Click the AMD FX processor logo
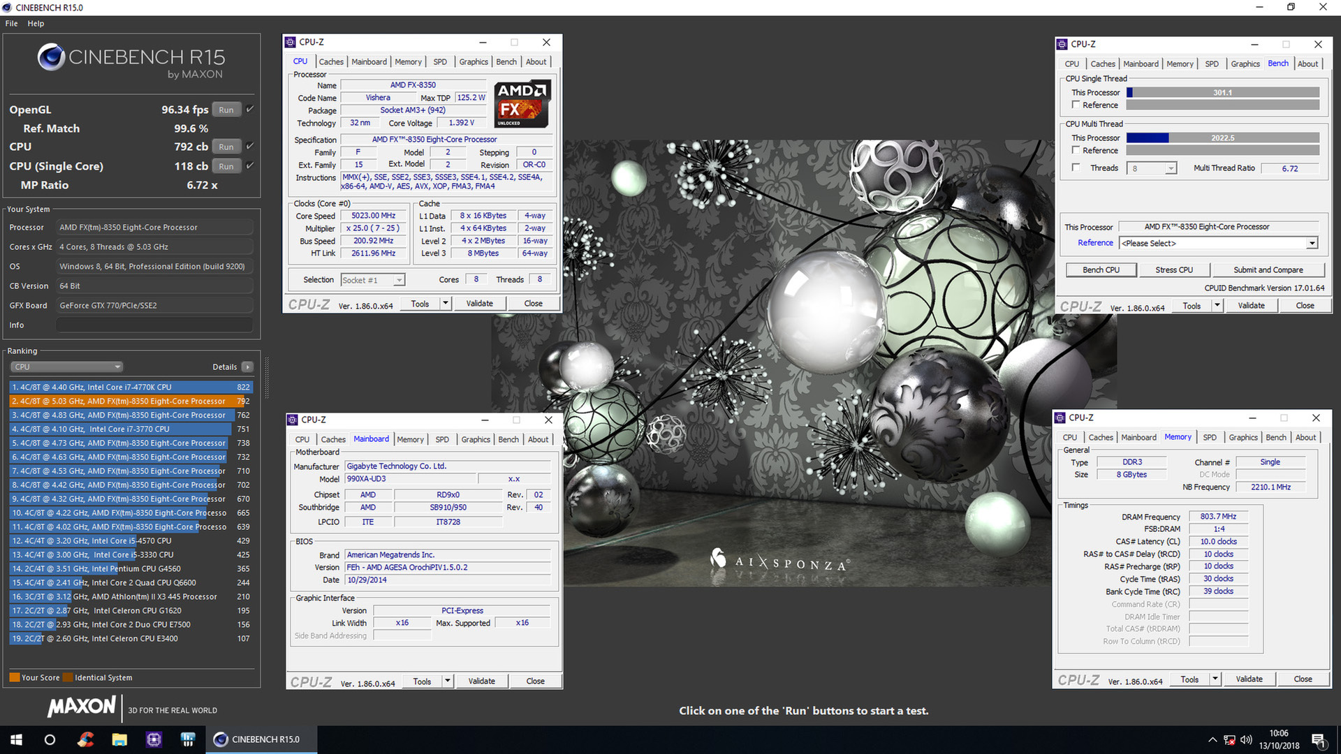Viewport: 1341px width, 754px height. [522, 103]
